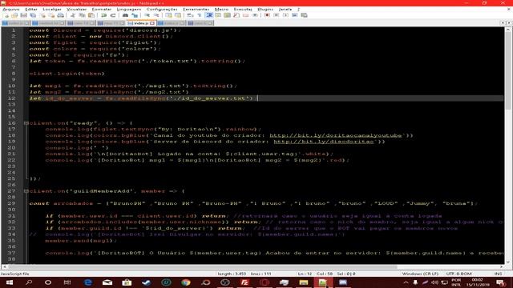Open the Editar menu
This screenshot has width=513, height=288.
[x=31, y=9]
